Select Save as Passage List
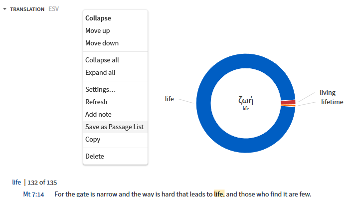The height and width of the screenshot is (197, 354). pos(115,127)
